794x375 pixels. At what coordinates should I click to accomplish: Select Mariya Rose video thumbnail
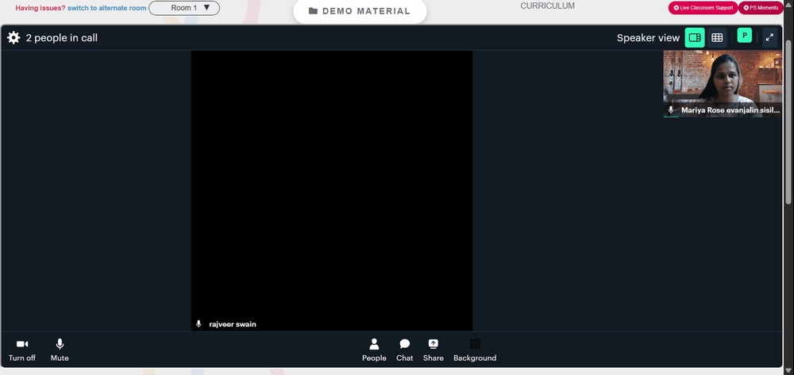click(x=723, y=84)
